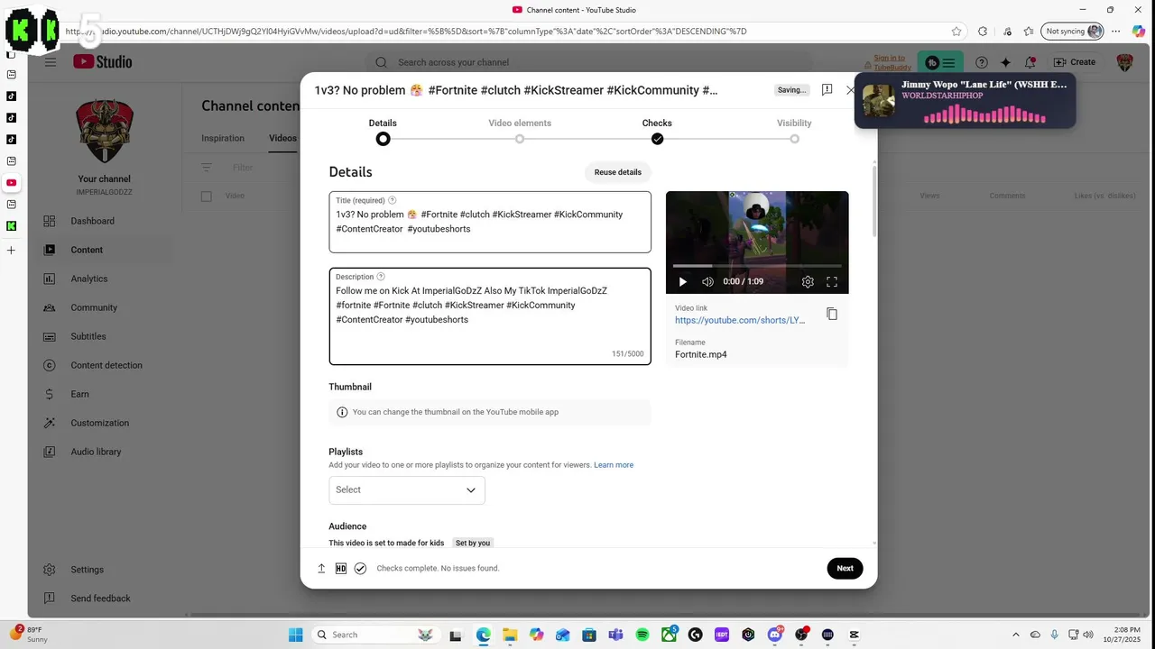Open the preview player settings gear

point(808,282)
